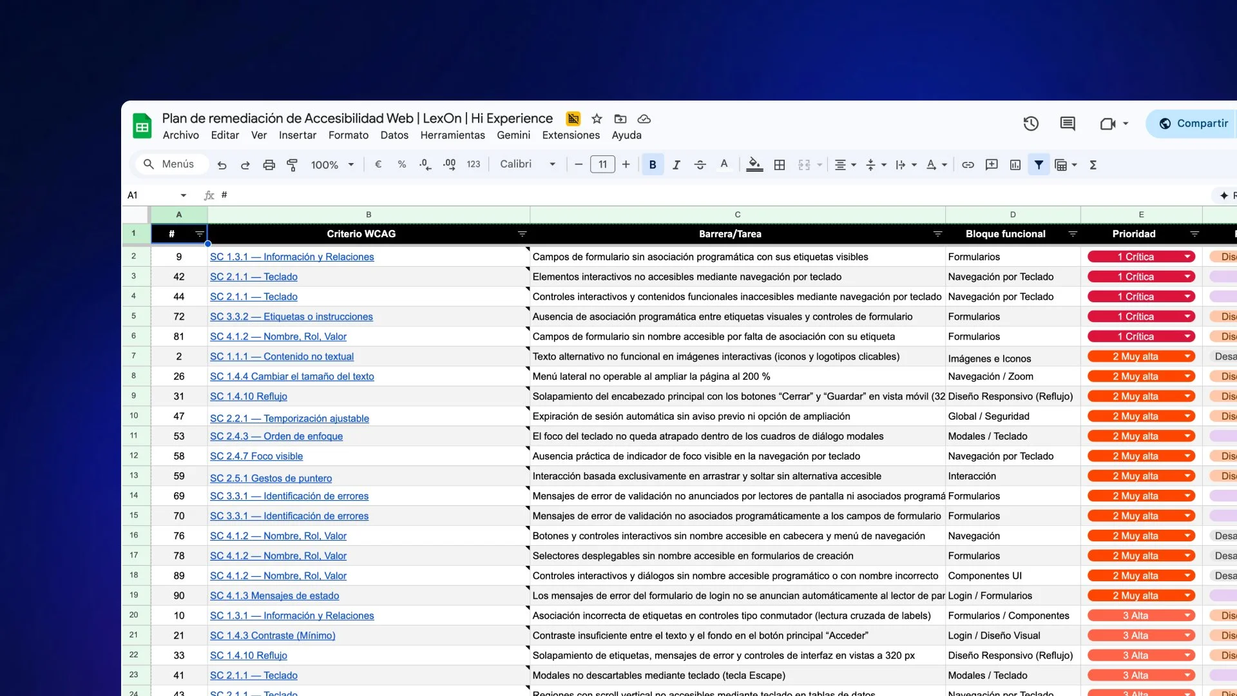
Task: Undo the last action
Action: tap(222, 165)
